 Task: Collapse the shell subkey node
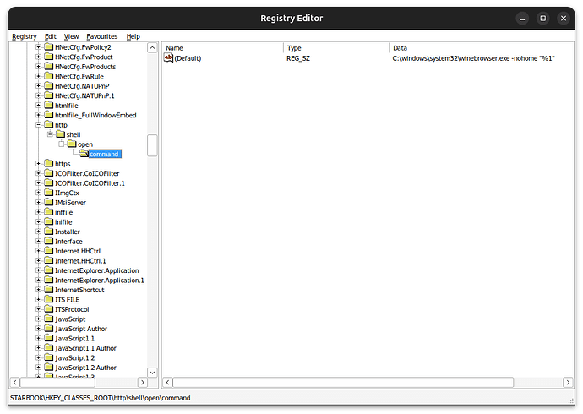click(50, 134)
